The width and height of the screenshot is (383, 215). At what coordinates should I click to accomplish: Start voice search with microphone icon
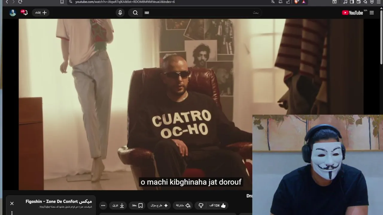(x=120, y=13)
